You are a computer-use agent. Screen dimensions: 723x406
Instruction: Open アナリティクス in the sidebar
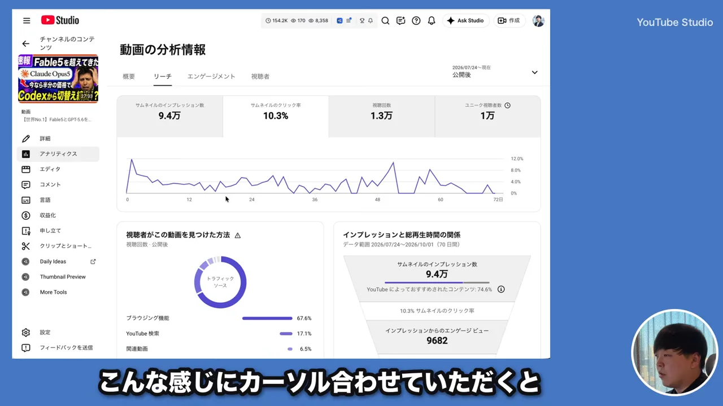pos(58,154)
